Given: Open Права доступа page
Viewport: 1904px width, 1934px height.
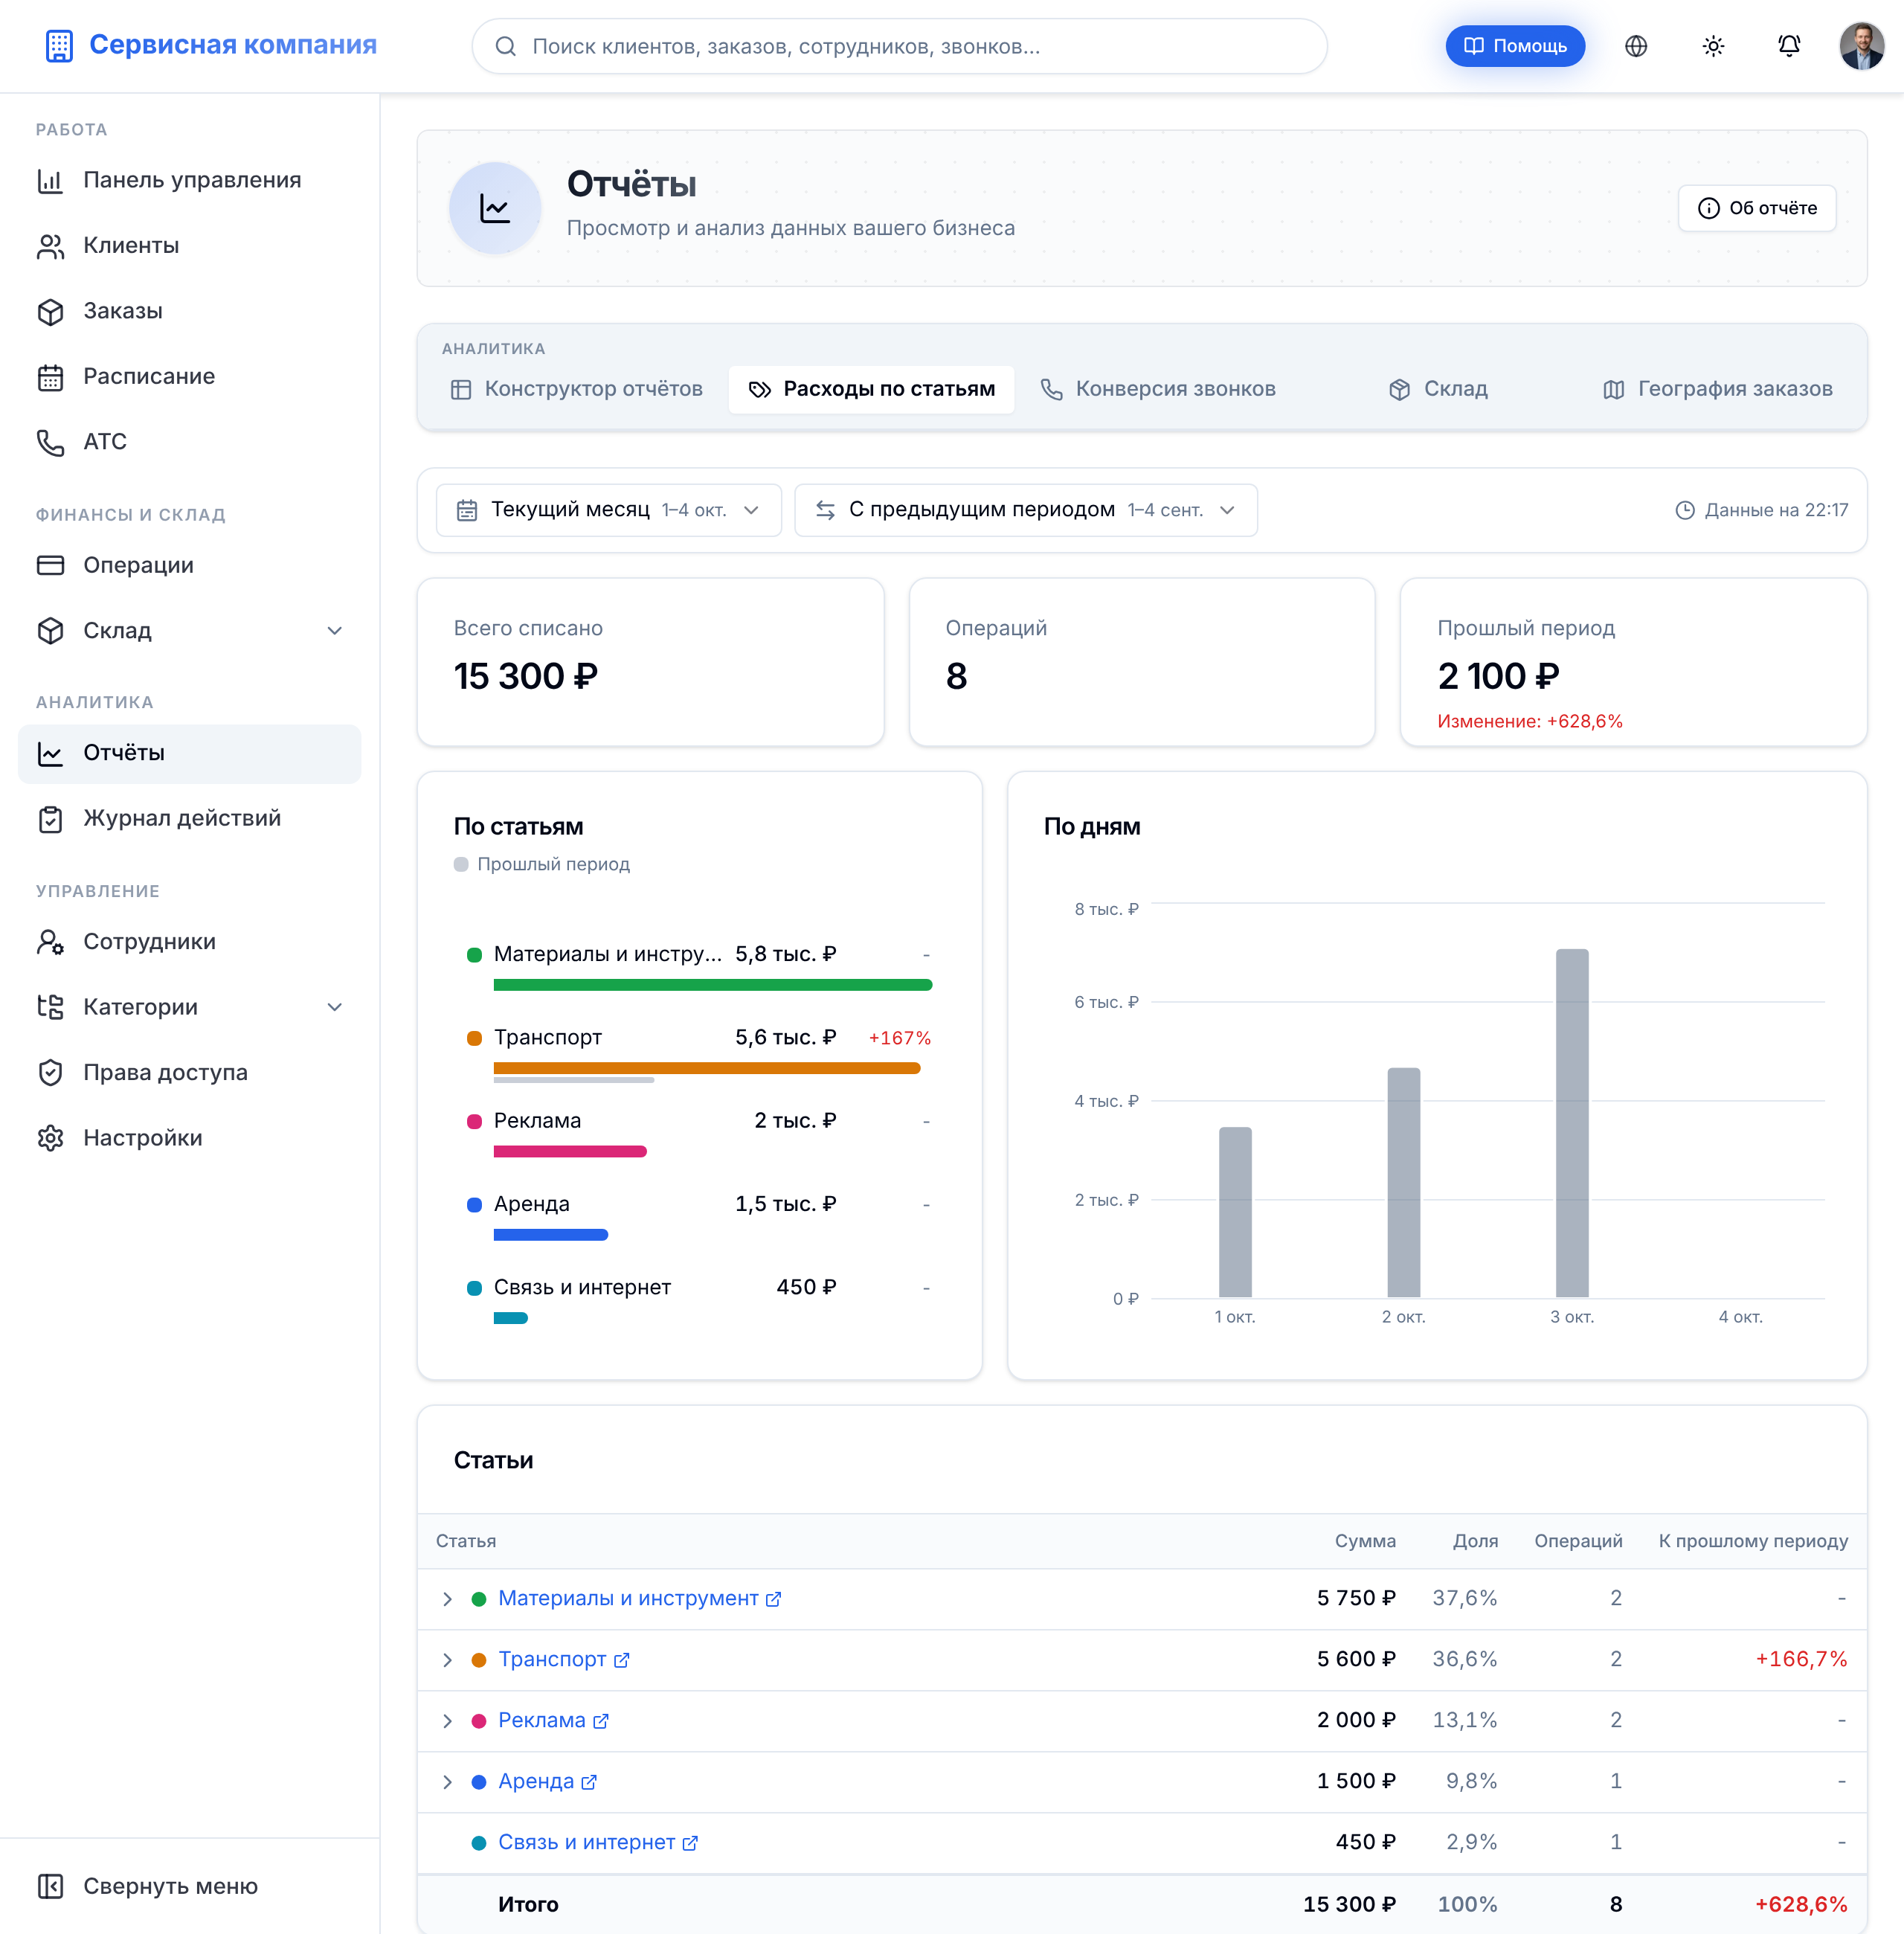Looking at the screenshot, I should [190, 1072].
